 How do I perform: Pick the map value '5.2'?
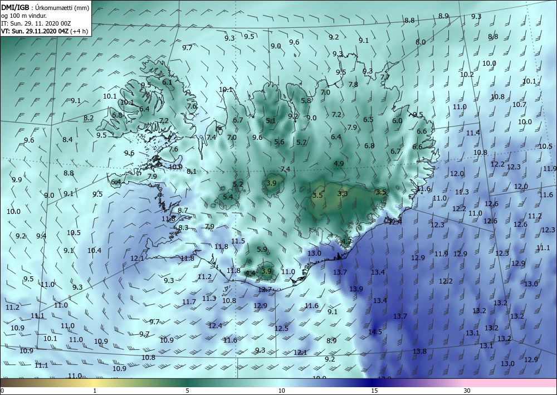[238, 184]
